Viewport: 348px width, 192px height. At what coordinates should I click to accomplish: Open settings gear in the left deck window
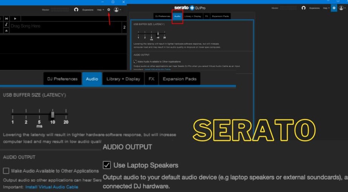(x=109, y=10)
